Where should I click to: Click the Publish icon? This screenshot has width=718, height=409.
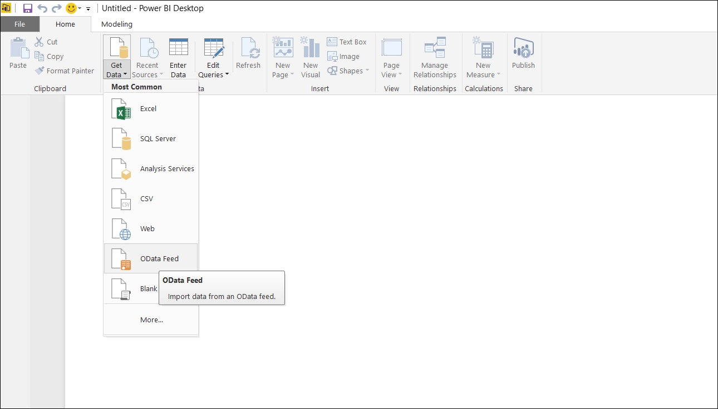pyautogui.click(x=523, y=48)
